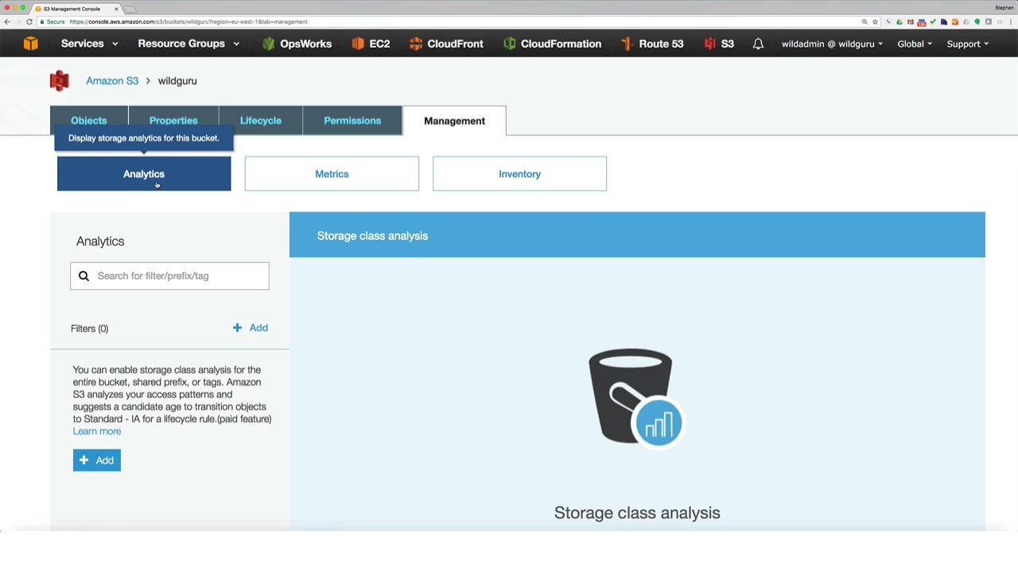Click the Secure label in the address bar

(x=52, y=21)
